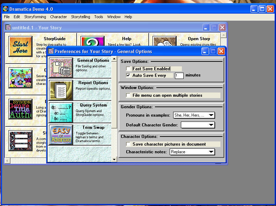Open the Window menu
The width and height of the screenshot is (276, 206).
pos(114,17)
